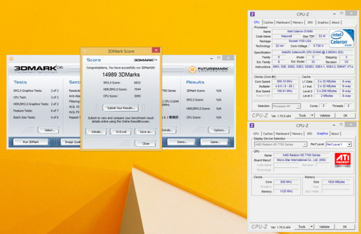The height and width of the screenshot is (234, 361).
Task: Open the SPD tab in the bottom CPU-Z window
Action: (x=310, y=134)
